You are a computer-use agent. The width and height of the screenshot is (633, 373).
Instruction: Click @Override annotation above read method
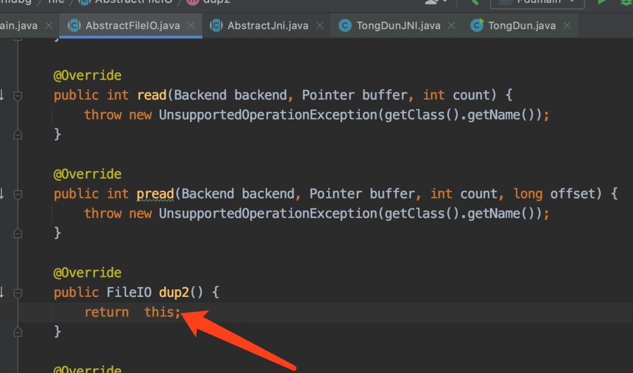click(87, 76)
